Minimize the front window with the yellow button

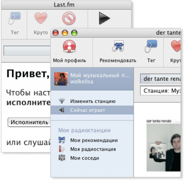tap(65, 33)
